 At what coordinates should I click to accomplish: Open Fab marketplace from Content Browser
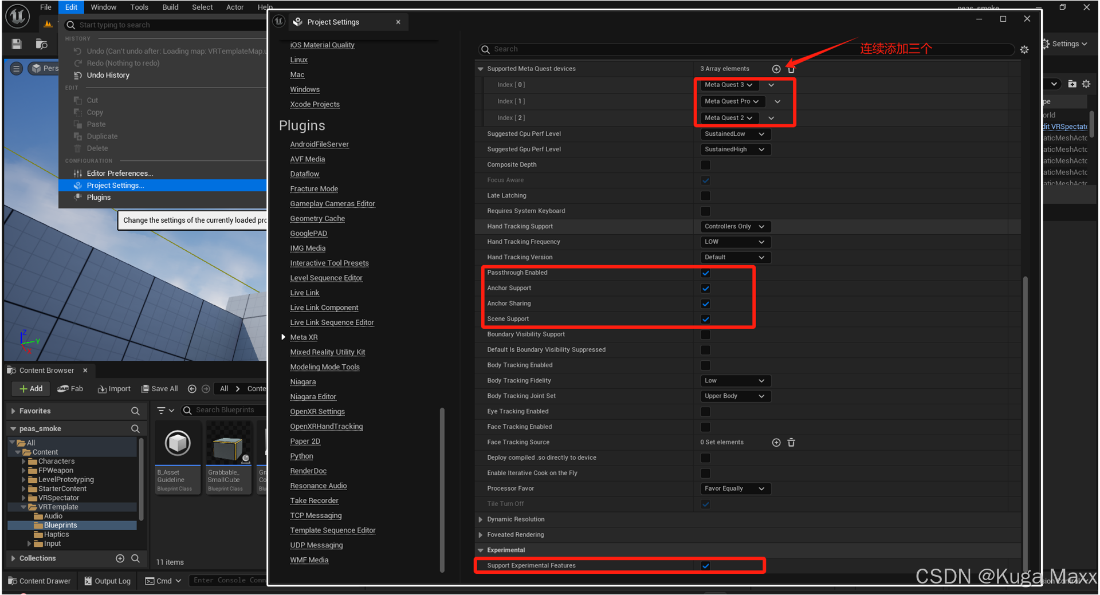click(70, 389)
